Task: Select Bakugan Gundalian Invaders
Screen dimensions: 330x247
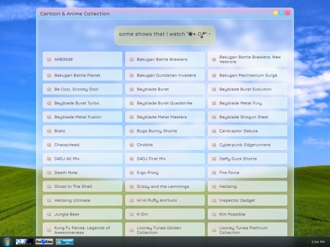Action: 165,76
